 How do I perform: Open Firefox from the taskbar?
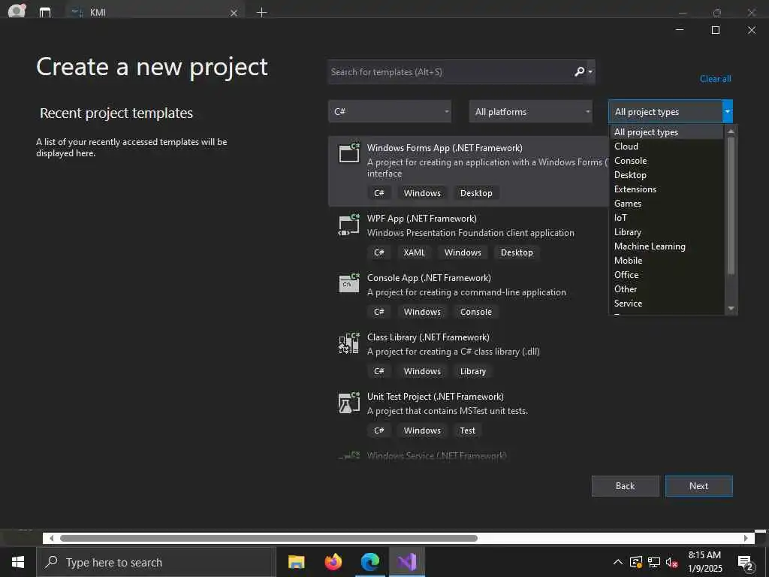coord(333,562)
